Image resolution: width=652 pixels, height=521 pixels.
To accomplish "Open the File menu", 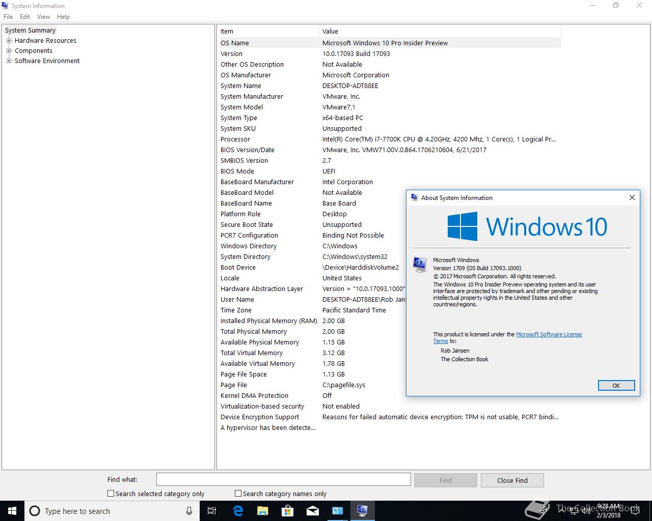I will (x=8, y=17).
